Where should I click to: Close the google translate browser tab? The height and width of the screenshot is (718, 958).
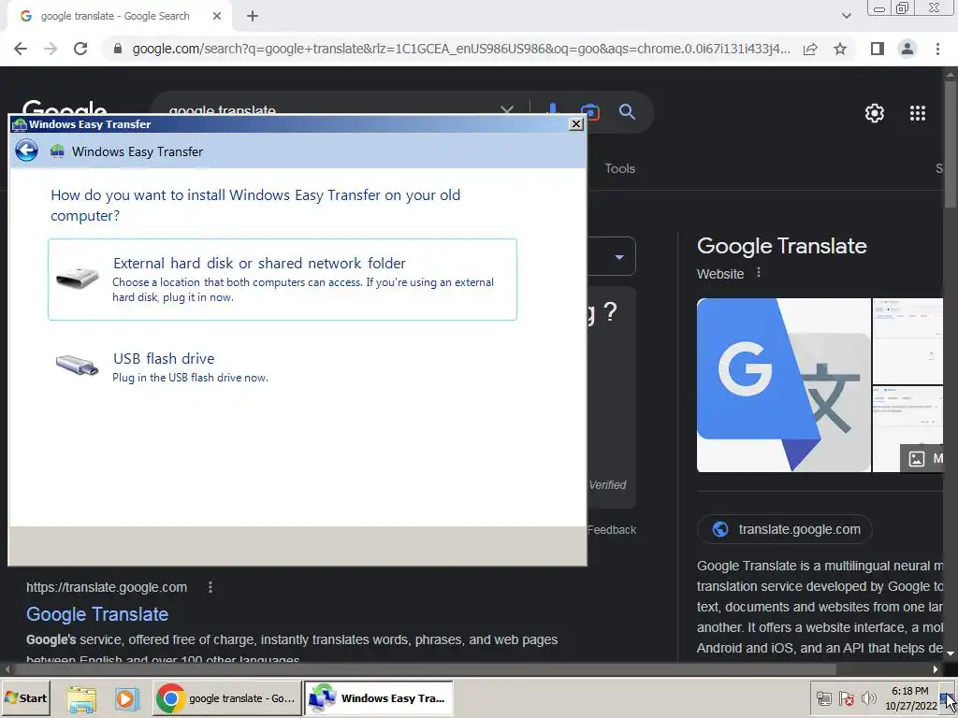point(217,17)
